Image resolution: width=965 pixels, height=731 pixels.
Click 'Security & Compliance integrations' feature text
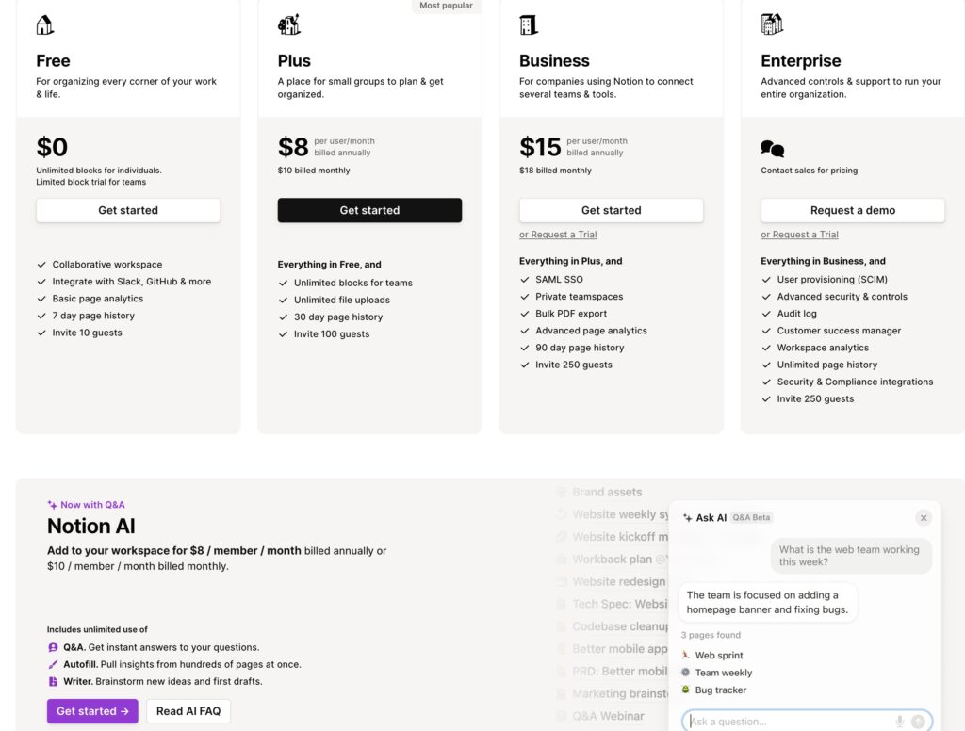pyautogui.click(x=855, y=382)
